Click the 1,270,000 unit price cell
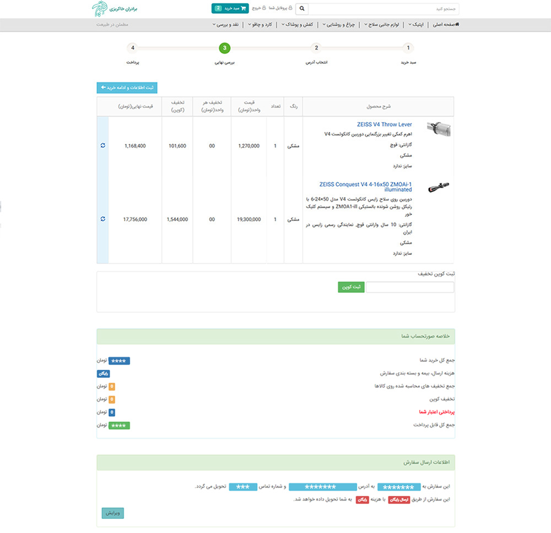 tap(249, 146)
